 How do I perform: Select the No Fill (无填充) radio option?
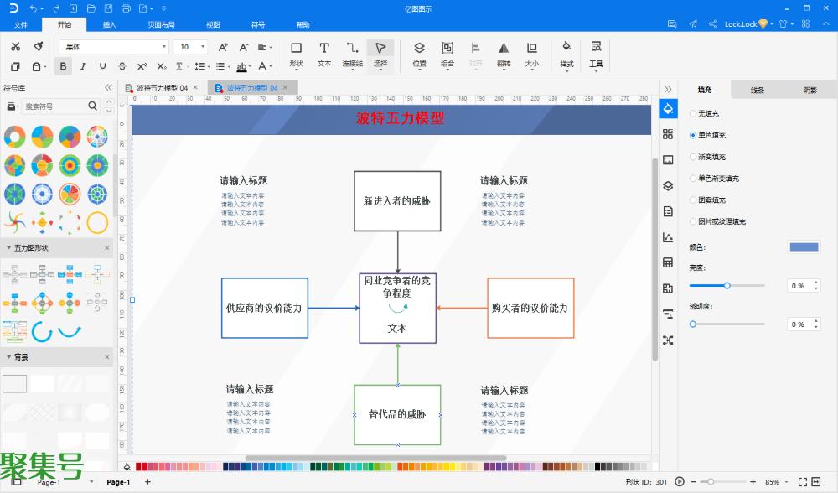tap(693, 113)
